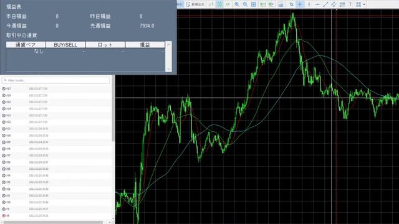This screenshot has width=399, height=224.
Task: Select the text label T tool
Action: [x=350, y=4]
